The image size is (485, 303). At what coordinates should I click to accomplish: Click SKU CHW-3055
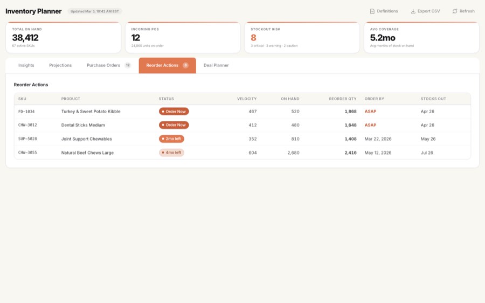[x=27, y=153]
